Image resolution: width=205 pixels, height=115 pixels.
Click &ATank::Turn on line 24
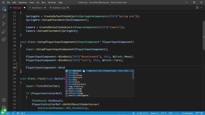pyautogui.click(x=112, y=60)
